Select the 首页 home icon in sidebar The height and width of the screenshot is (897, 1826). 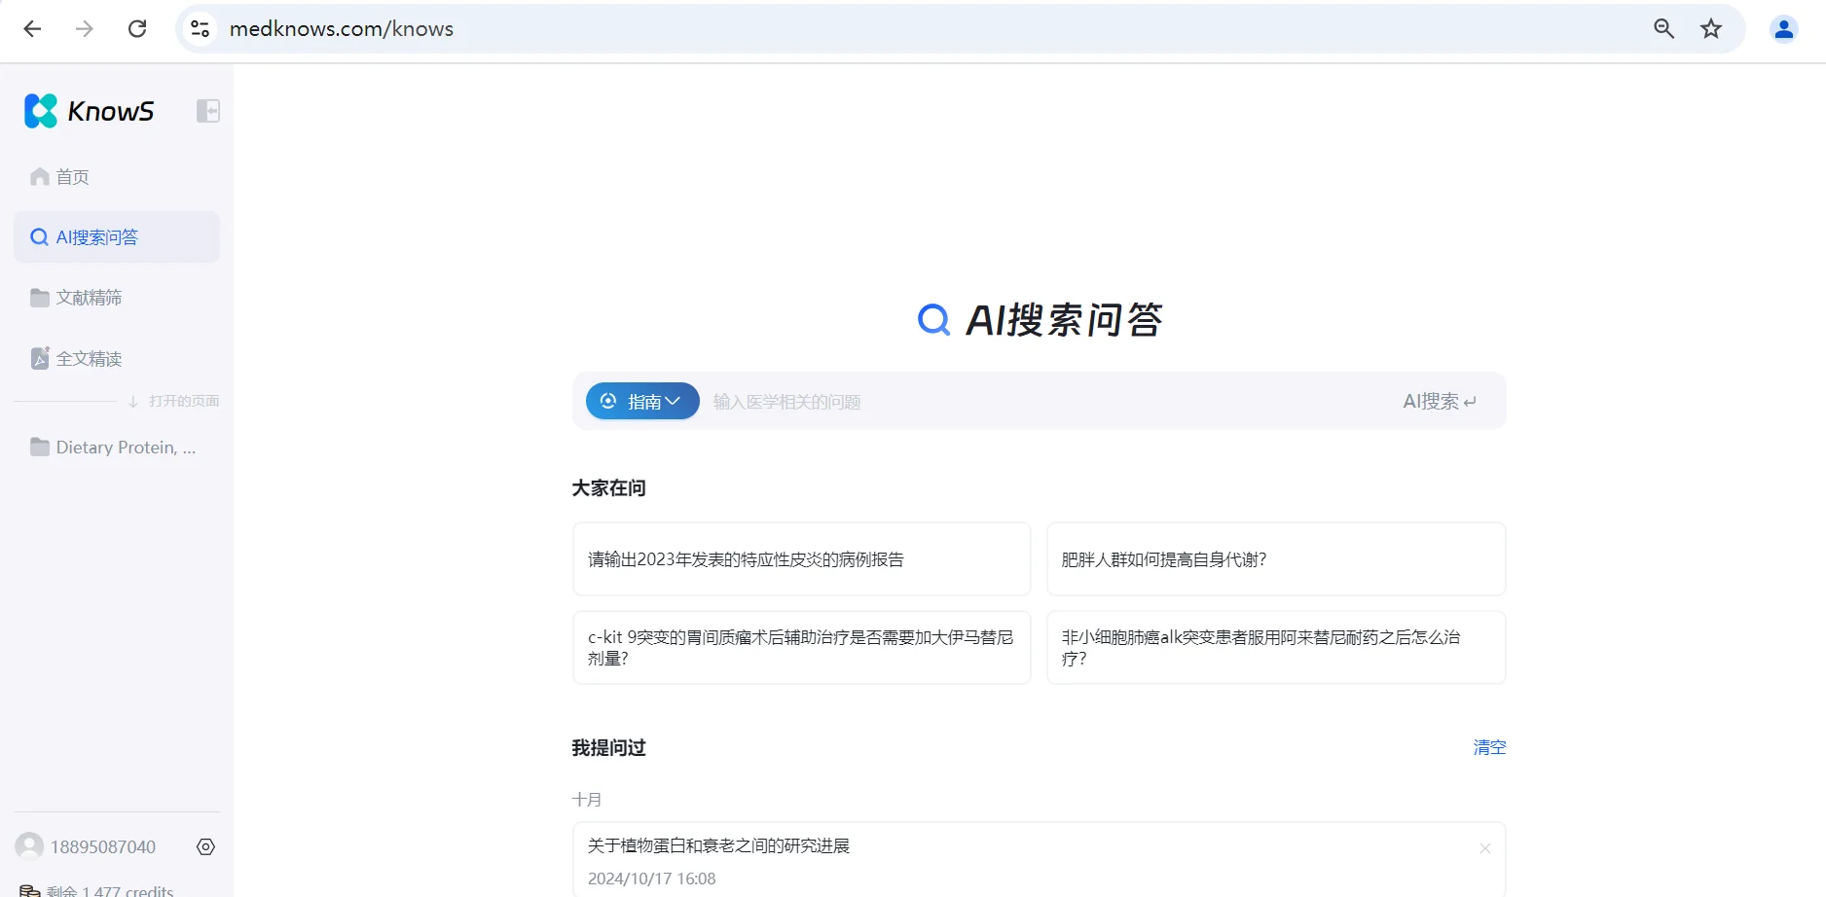click(x=39, y=176)
